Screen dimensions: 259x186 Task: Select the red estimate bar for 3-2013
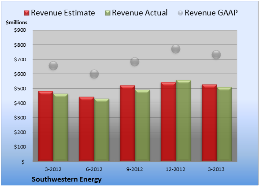[x=209, y=123]
